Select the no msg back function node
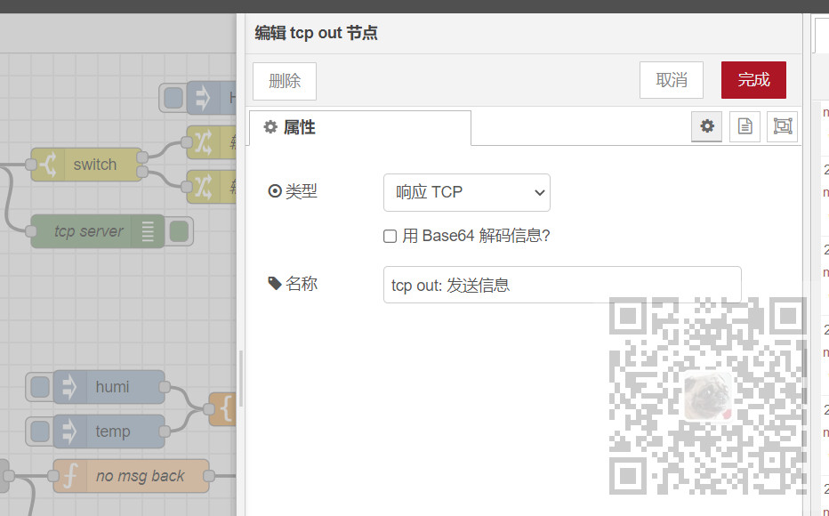 131,476
